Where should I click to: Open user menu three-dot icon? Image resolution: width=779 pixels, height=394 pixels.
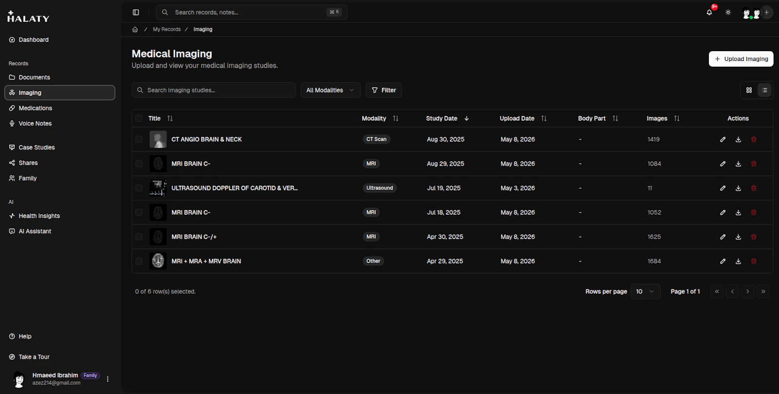(x=108, y=379)
